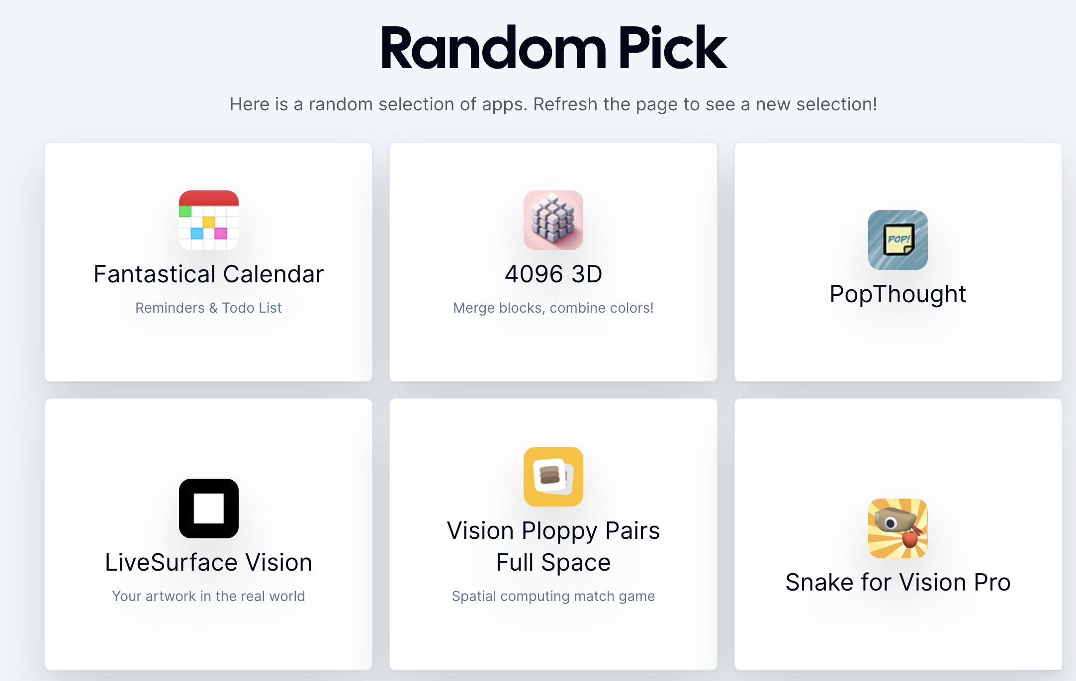
Task: Select the LiveSurface Vision black square icon
Action: 208,508
